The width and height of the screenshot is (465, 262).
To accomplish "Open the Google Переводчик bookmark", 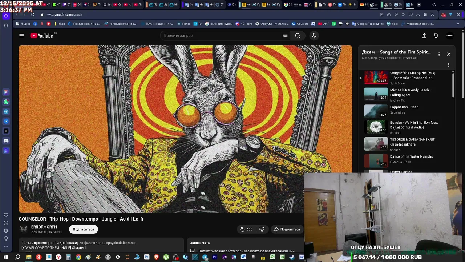I will [367, 24].
